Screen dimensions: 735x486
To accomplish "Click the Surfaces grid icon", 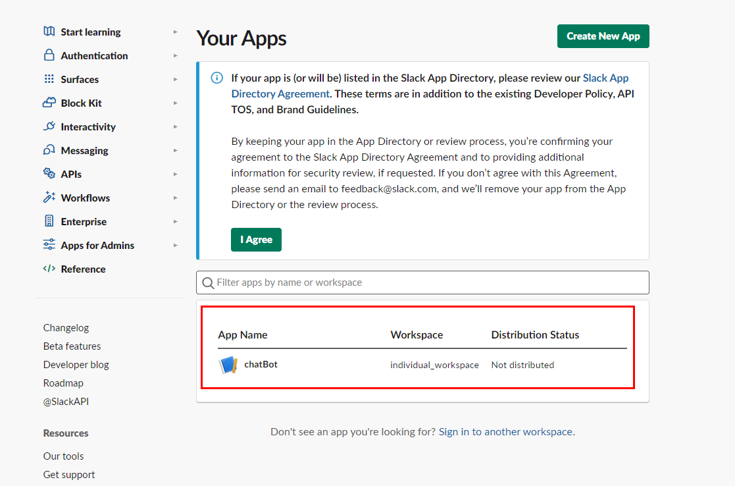I will pyautogui.click(x=49, y=79).
